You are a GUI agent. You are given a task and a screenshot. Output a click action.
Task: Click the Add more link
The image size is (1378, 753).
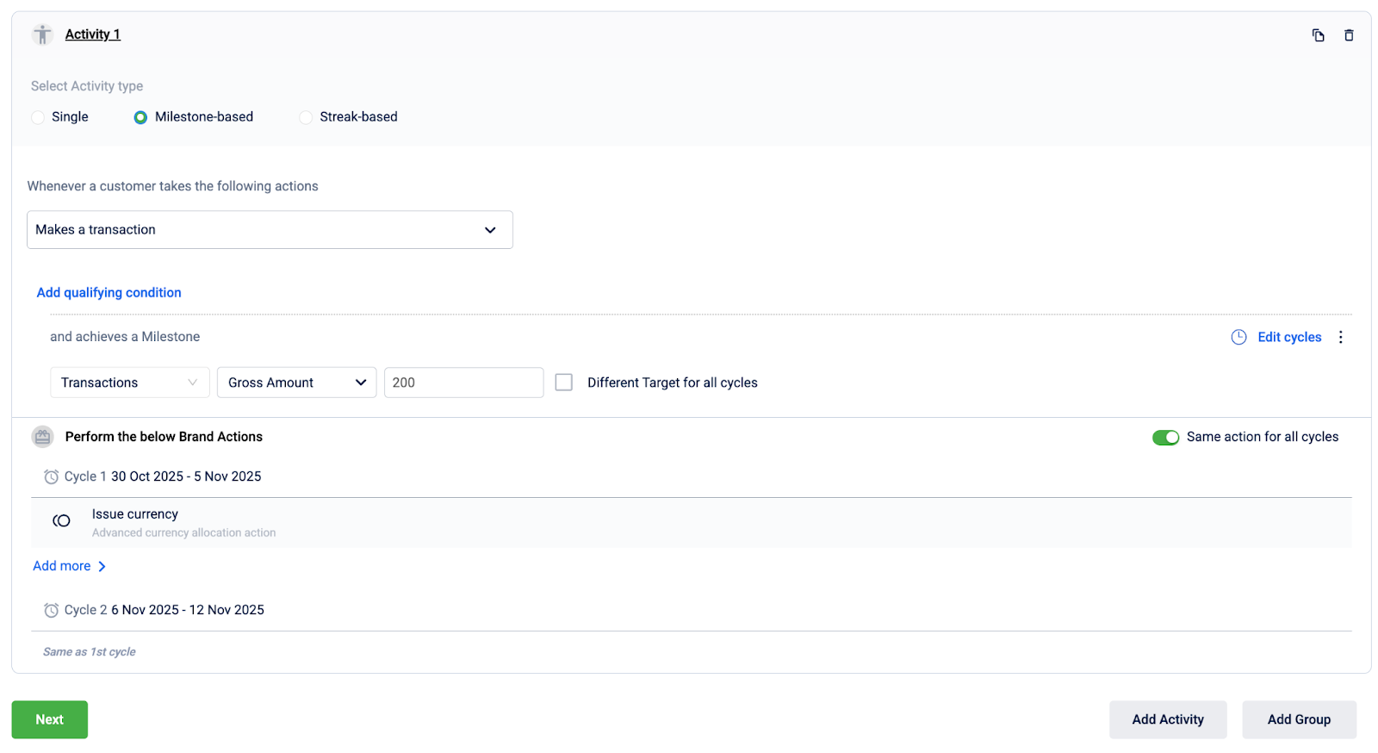pyautogui.click(x=61, y=566)
